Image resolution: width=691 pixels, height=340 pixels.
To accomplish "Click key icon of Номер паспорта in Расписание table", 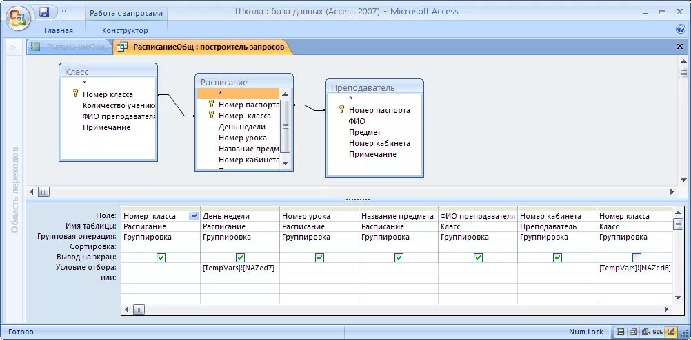I will click(x=211, y=104).
